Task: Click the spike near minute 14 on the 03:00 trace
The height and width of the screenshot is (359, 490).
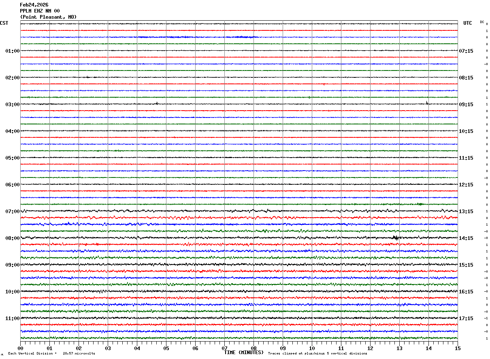Action: coord(427,103)
